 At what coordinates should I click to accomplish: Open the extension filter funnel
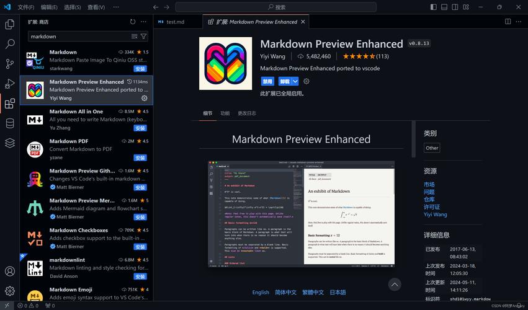[x=143, y=37]
